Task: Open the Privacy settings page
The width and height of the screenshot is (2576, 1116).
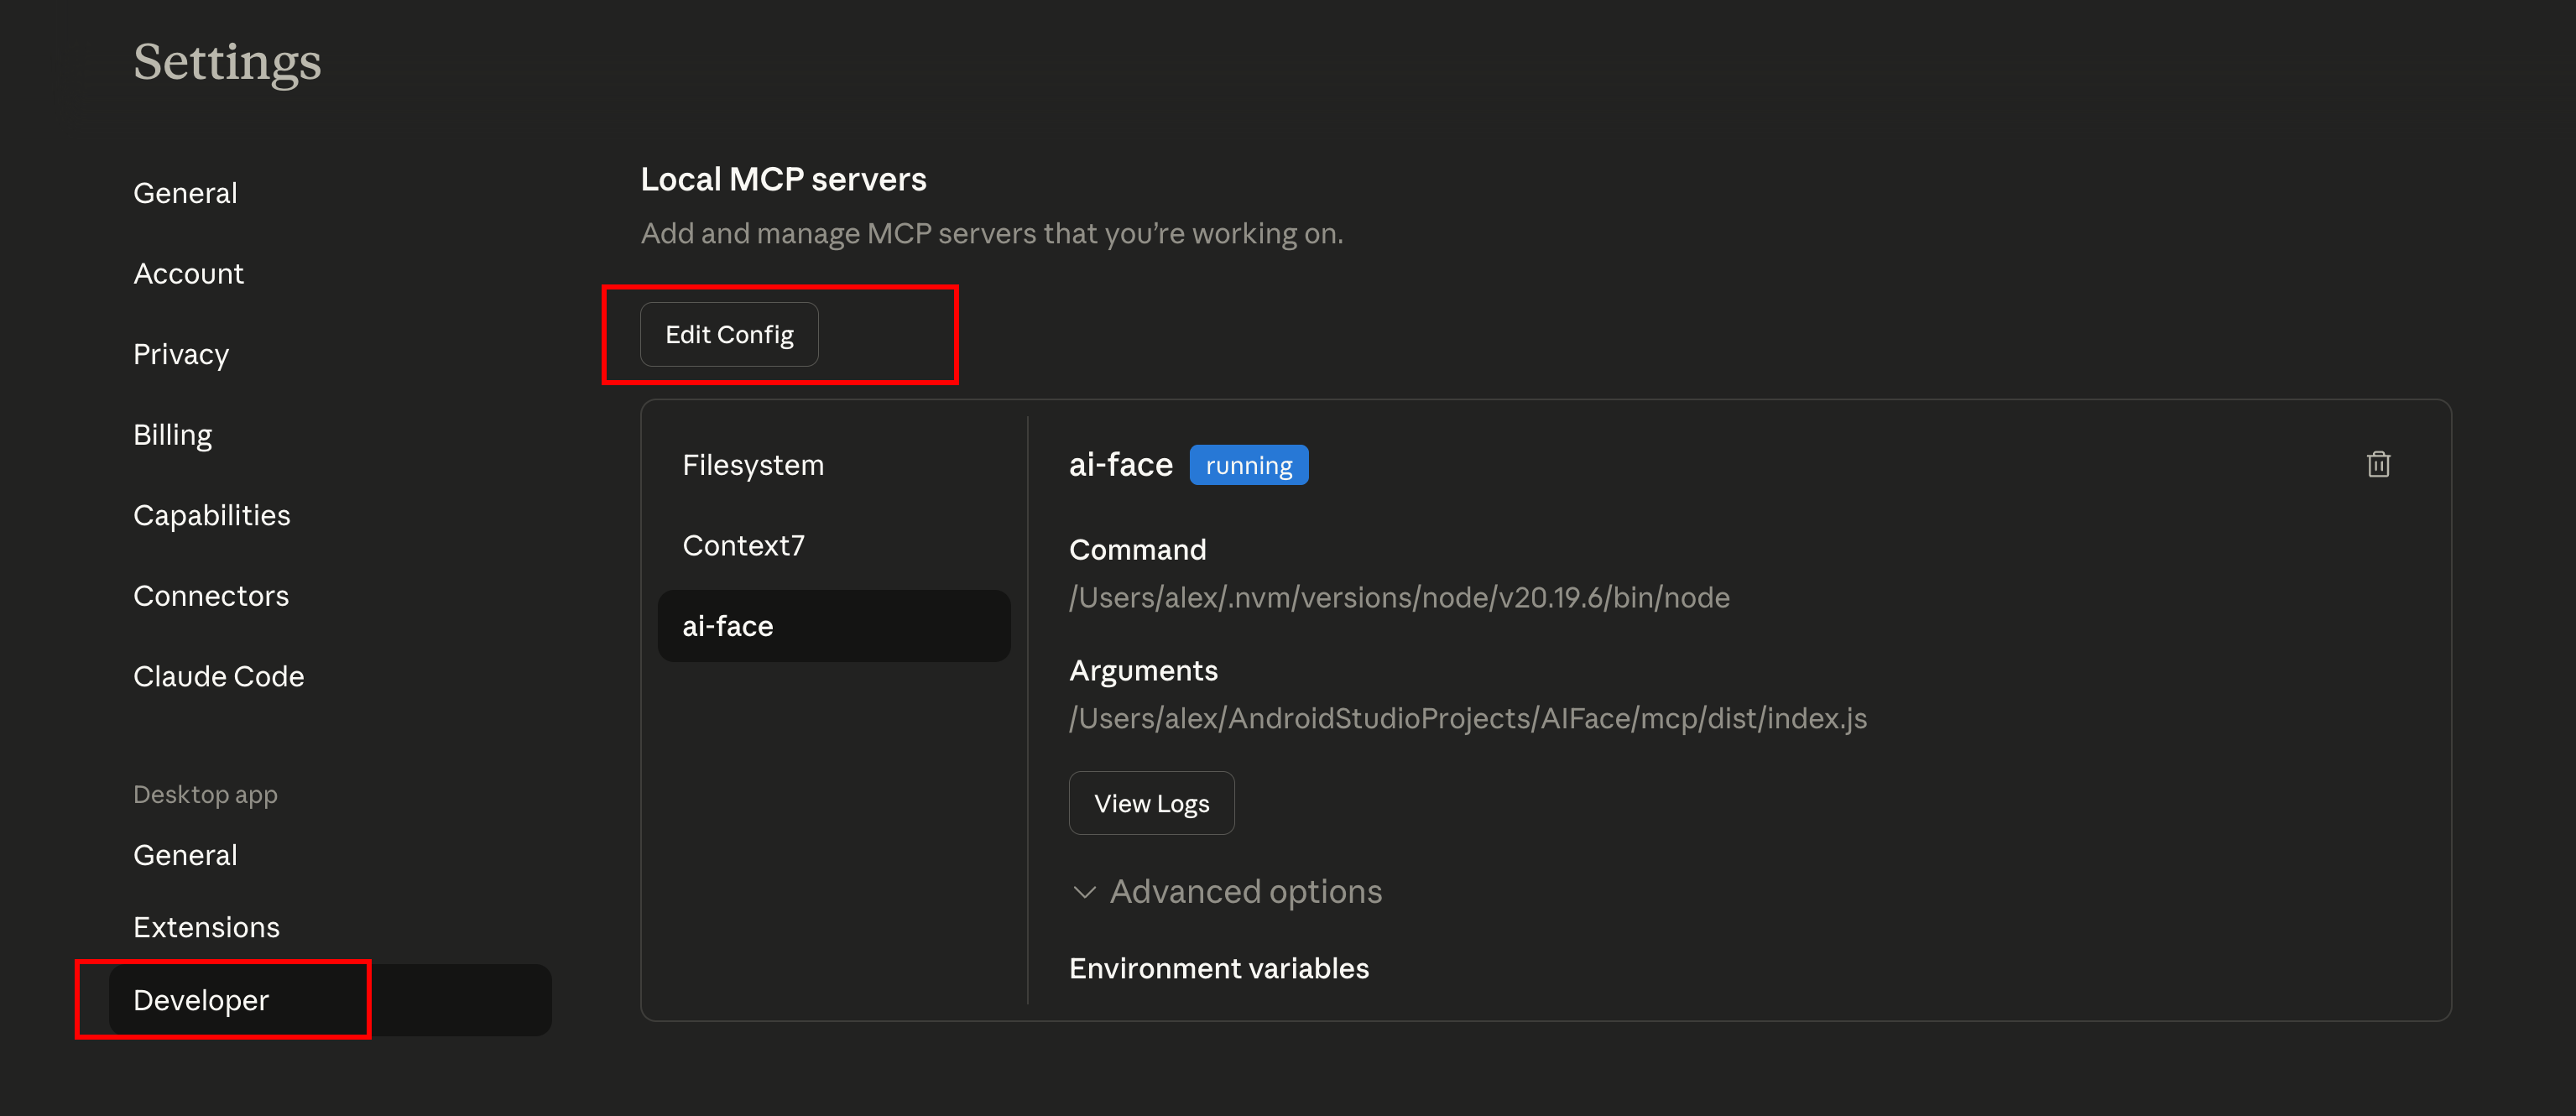Action: (181, 355)
